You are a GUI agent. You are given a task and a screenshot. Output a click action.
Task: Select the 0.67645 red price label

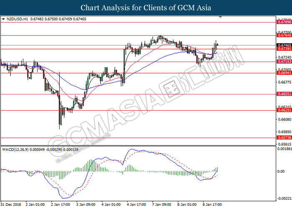point(284,35)
